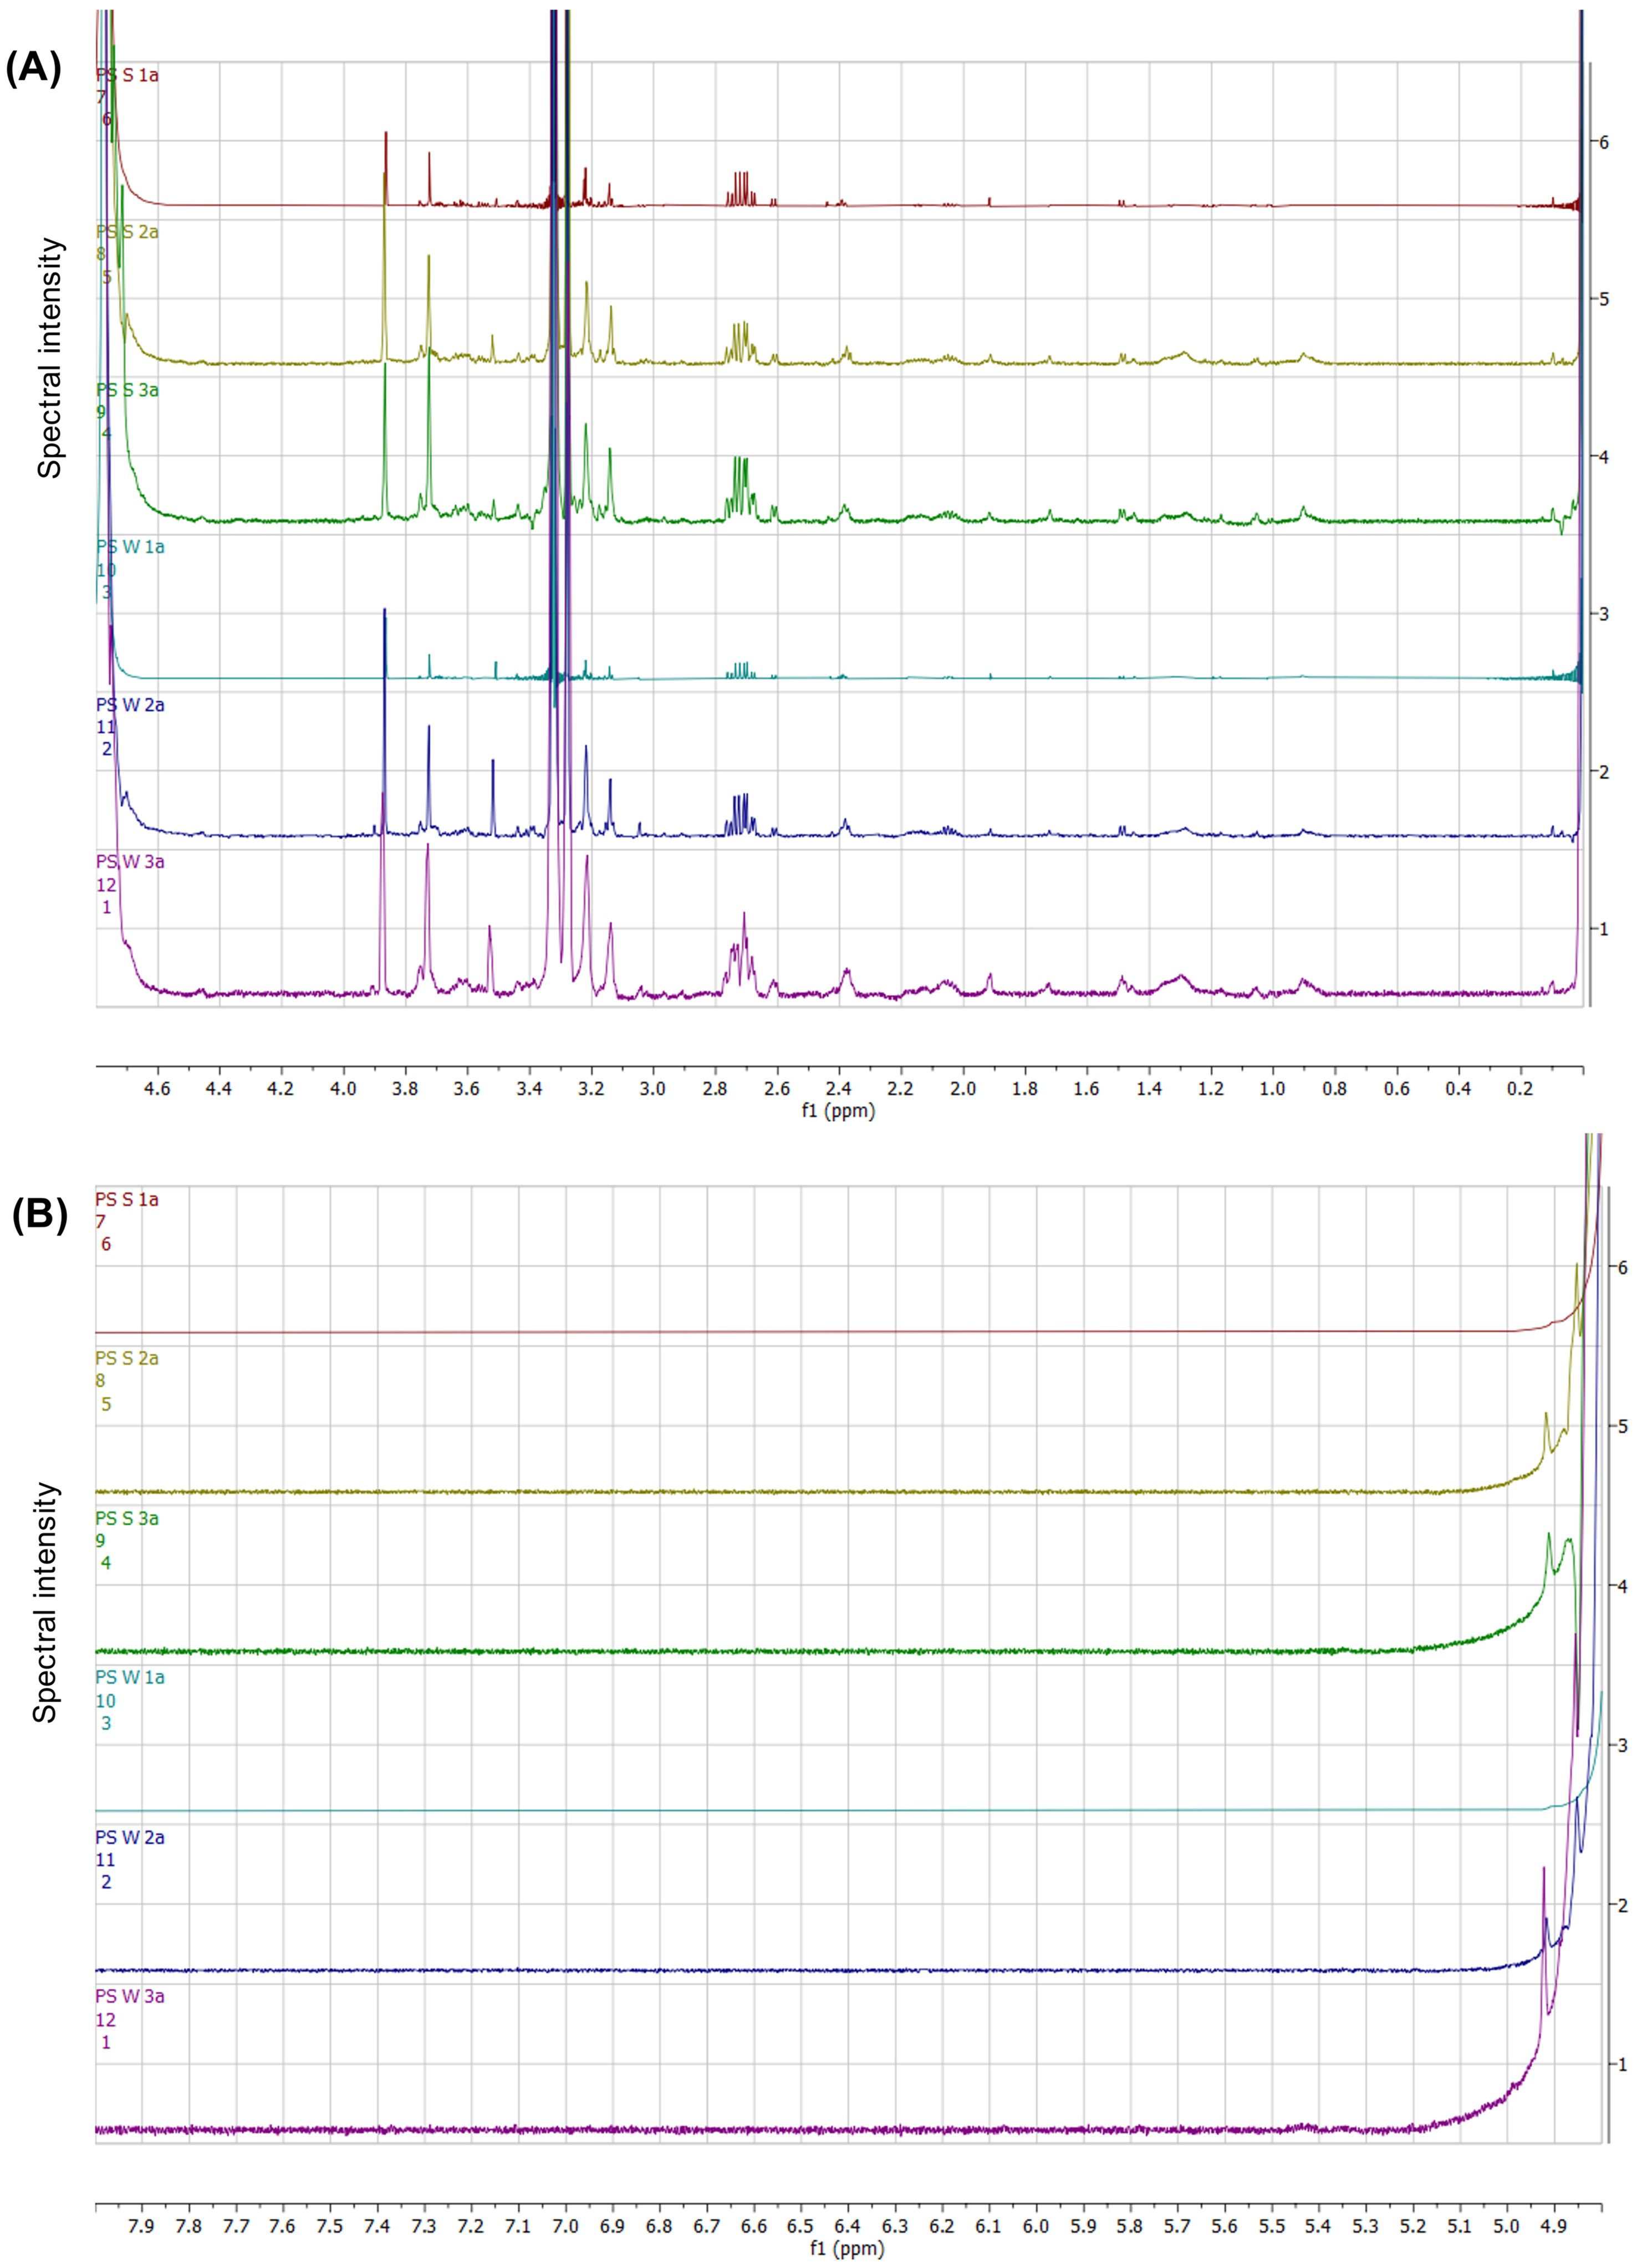Click the 1.0 ppm tick label in panel A

coord(1273,1088)
